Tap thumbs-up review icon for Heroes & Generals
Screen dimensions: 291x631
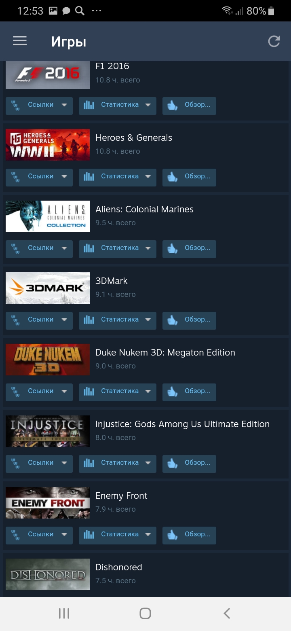173,177
